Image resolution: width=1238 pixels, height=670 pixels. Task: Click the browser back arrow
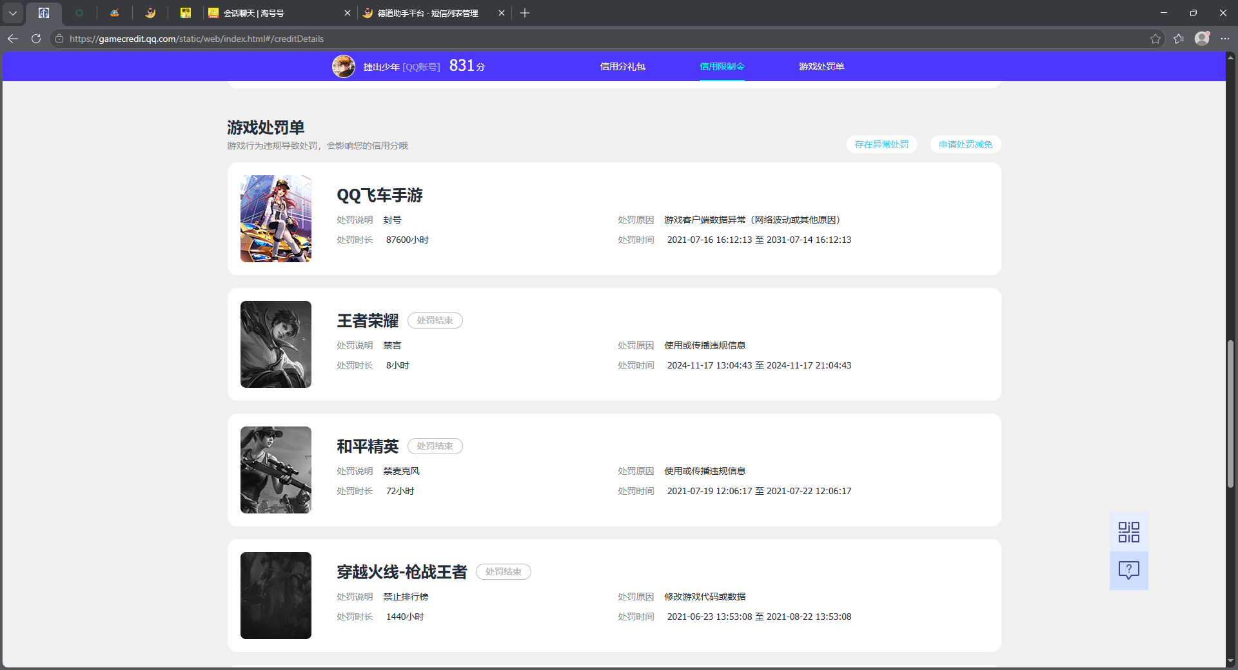click(13, 39)
